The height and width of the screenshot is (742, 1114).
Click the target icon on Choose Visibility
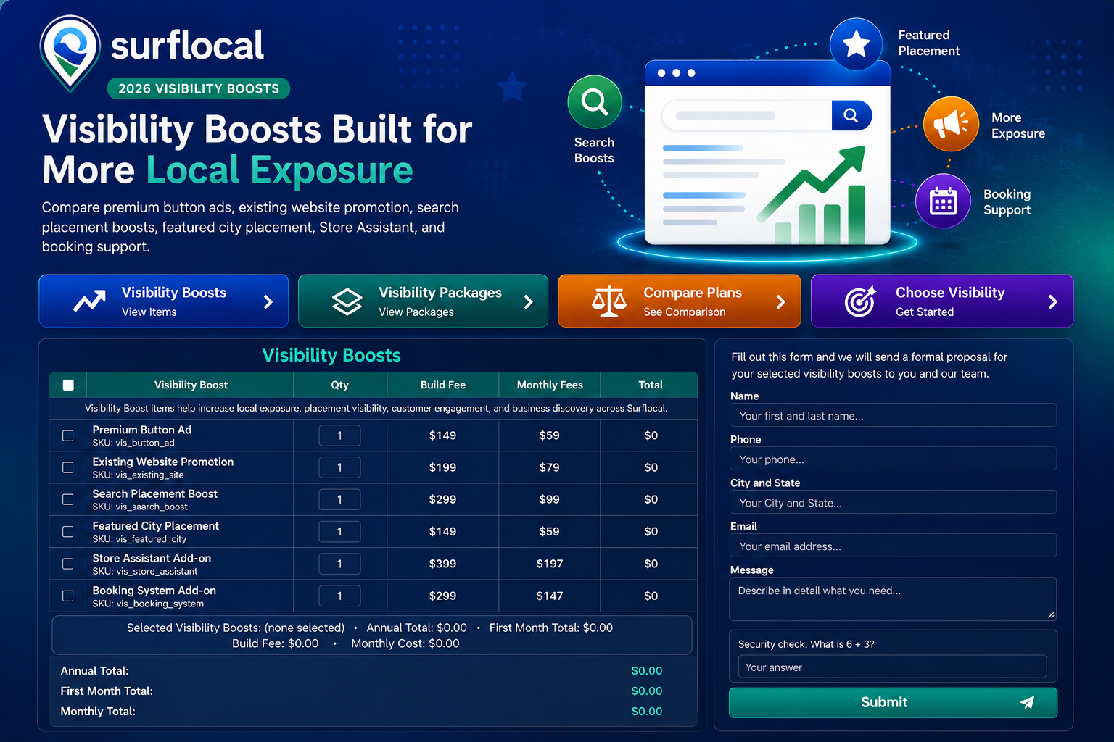coord(861,301)
